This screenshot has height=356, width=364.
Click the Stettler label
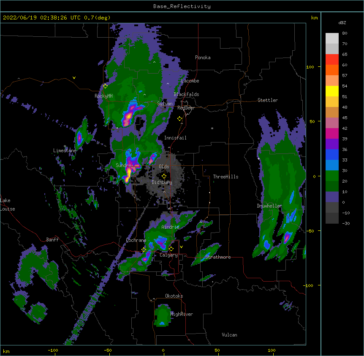tap(267, 100)
